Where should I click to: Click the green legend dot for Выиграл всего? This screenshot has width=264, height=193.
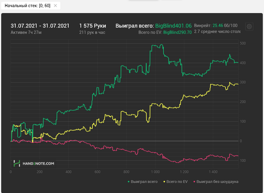coord(129,181)
